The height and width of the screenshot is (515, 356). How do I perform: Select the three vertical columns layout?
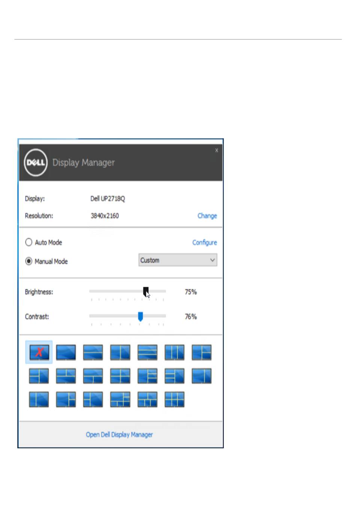coord(175,352)
